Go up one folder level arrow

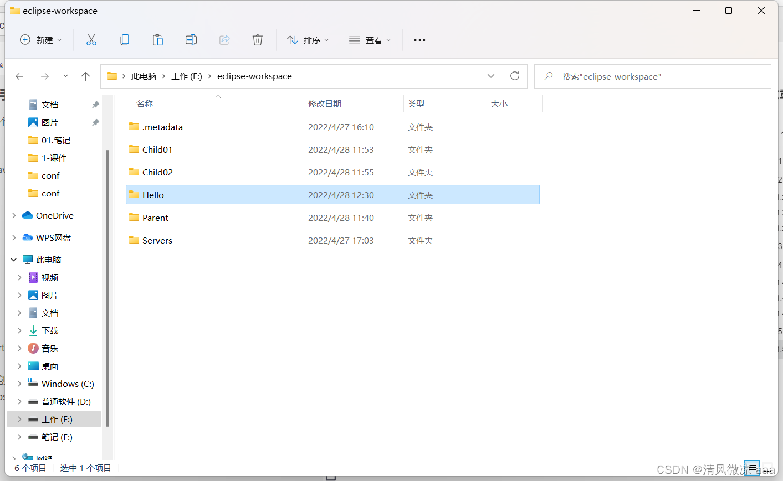(x=85, y=76)
